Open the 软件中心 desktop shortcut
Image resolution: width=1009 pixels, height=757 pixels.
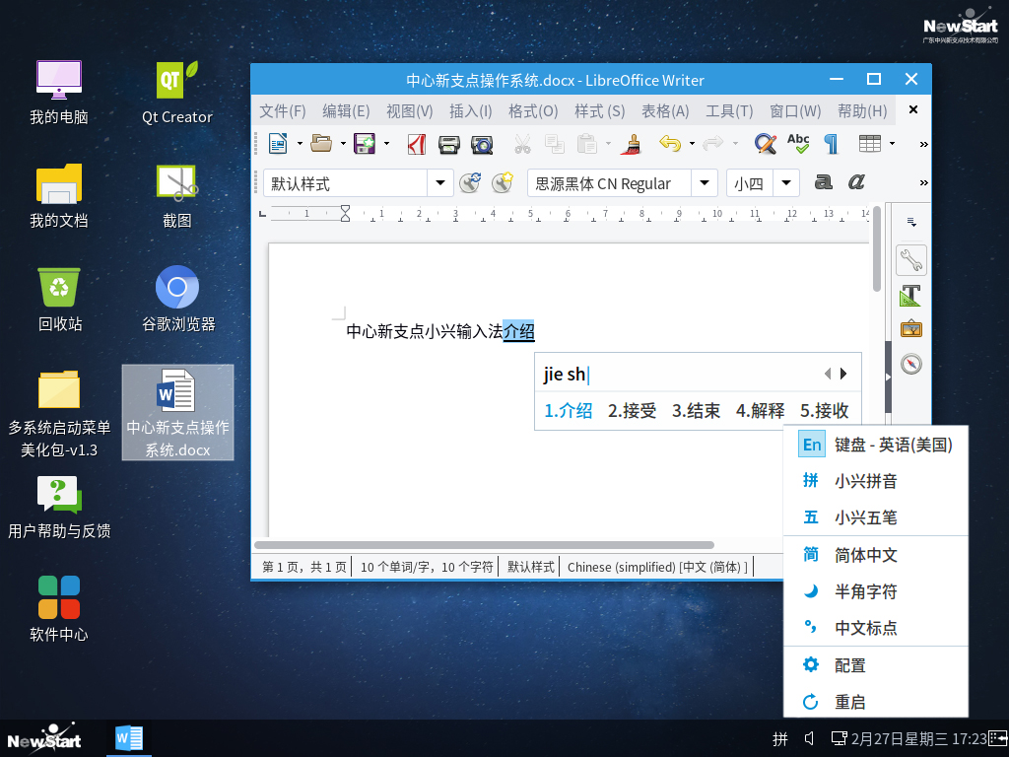(58, 608)
